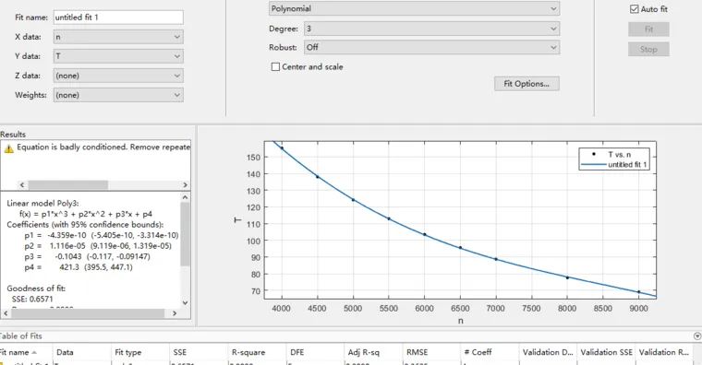Open the X data dropdown showing n
Viewport: 702px width, 365px height.
(118, 37)
